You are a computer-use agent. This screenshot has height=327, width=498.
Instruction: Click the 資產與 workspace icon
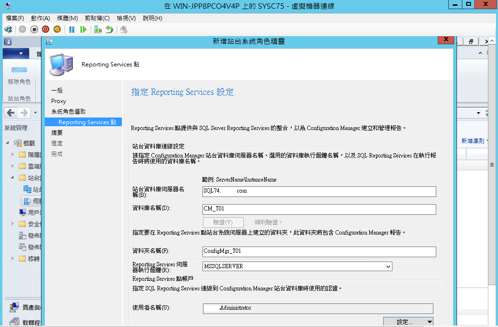click(x=14, y=307)
